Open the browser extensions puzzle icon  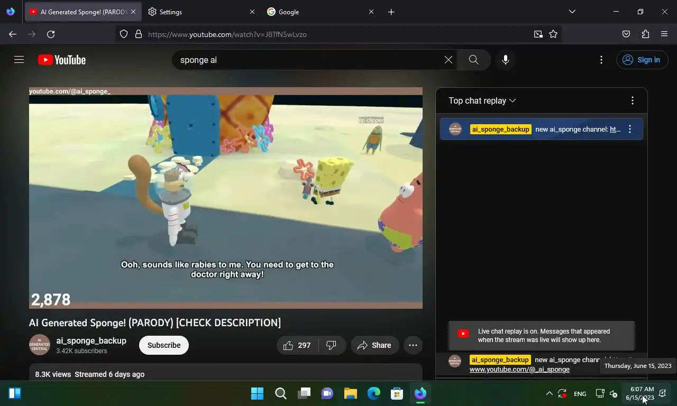point(645,34)
